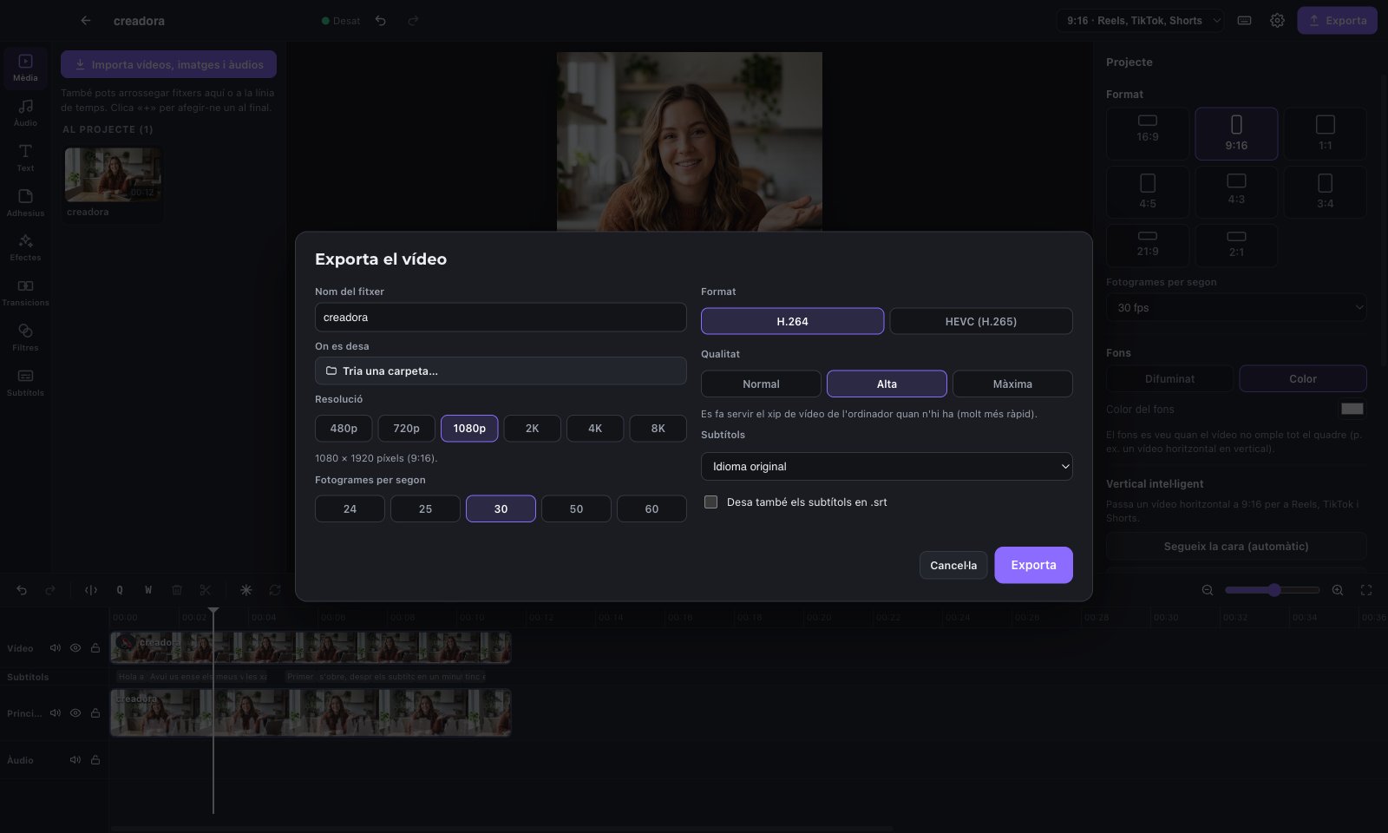
Task: Open keyboard shortcuts icon in top bar
Action: click(x=1244, y=20)
